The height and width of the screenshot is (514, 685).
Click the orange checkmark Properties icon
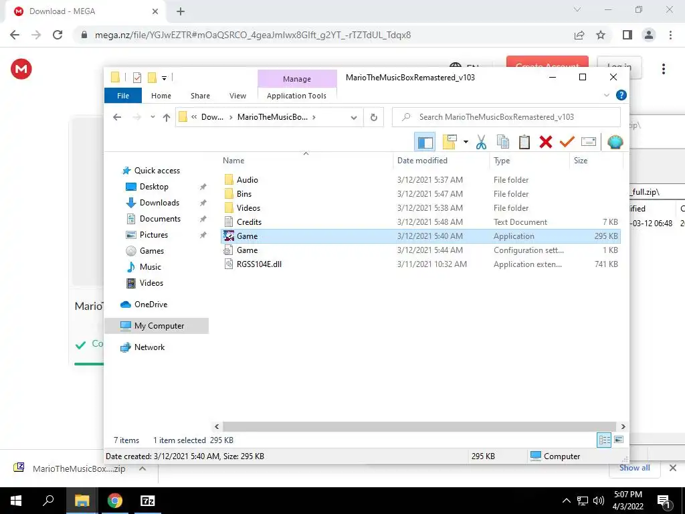pos(567,142)
